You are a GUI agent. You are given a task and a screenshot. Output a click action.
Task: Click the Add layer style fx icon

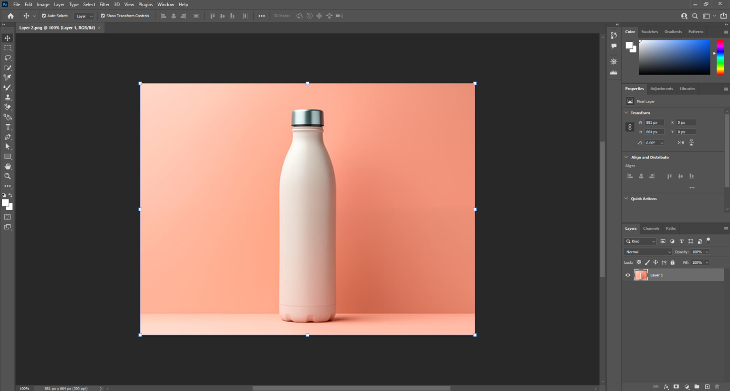pos(666,387)
